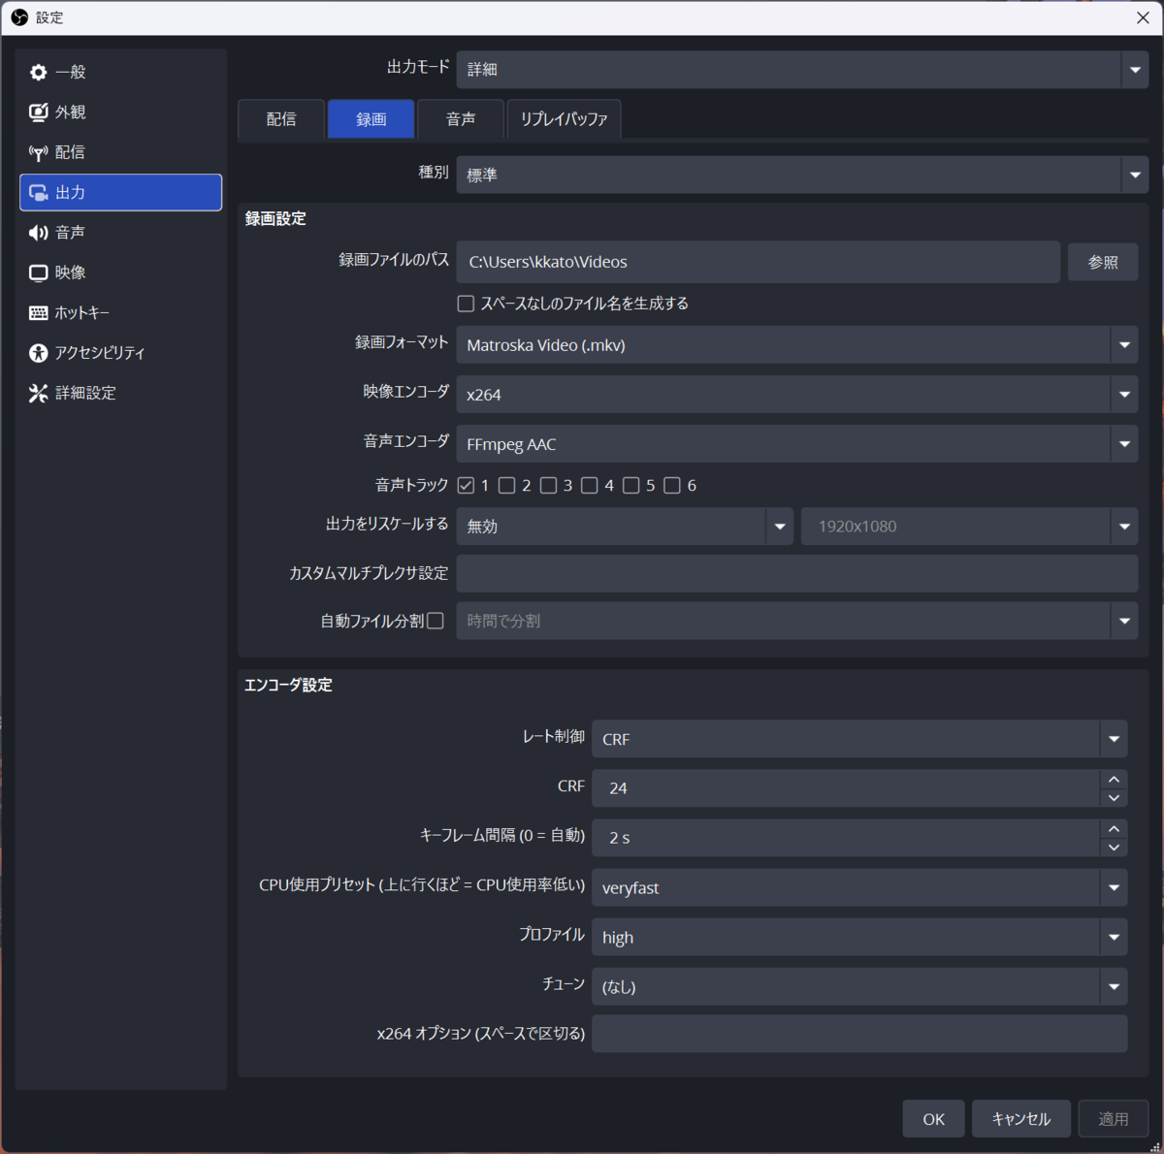The width and height of the screenshot is (1164, 1154).
Task: Click the 参照 browse button
Action: point(1103,262)
